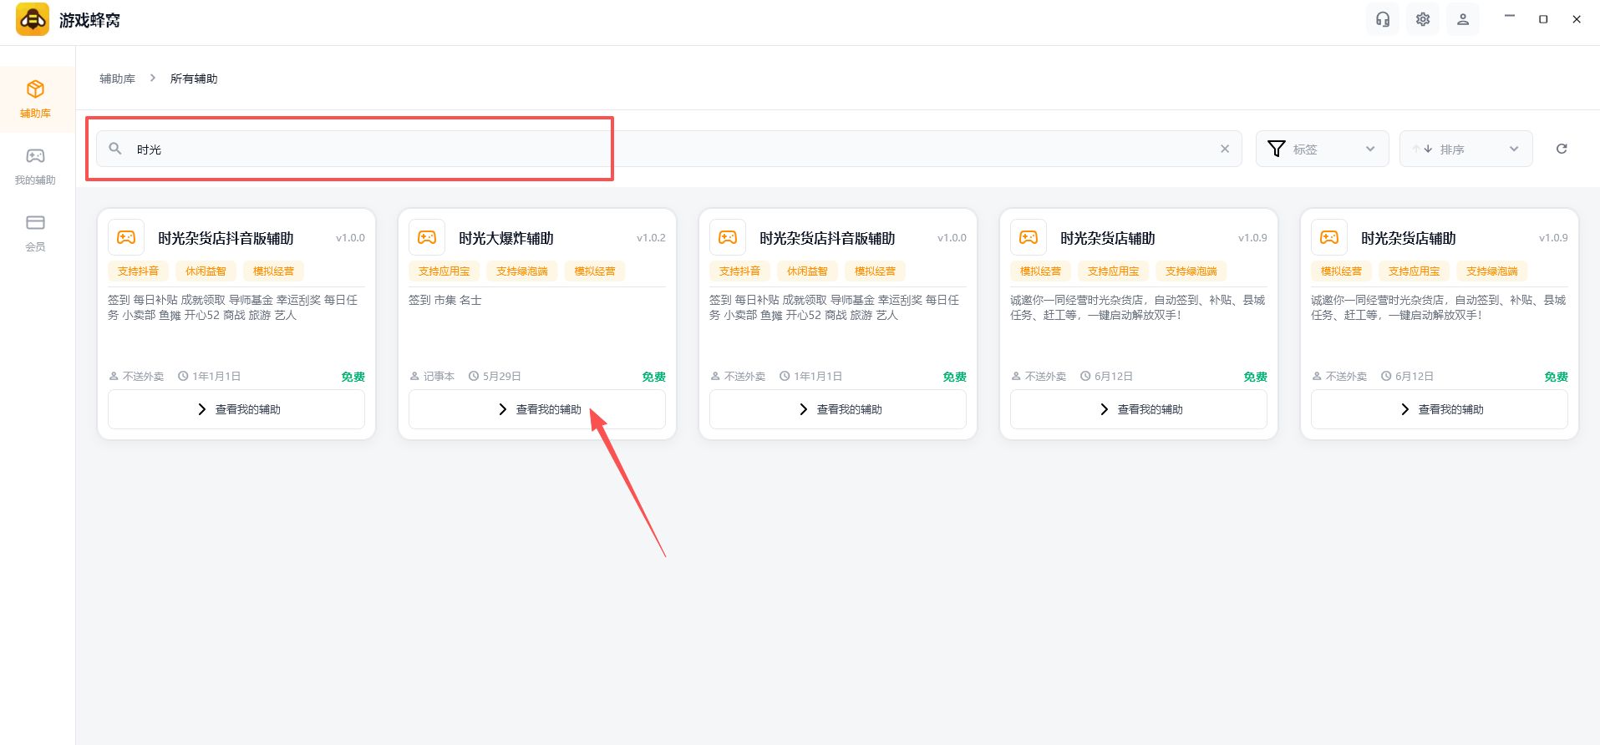Open the 我的辅助 sidebar section
The height and width of the screenshot is (745, 1600).
coord(35,166)
